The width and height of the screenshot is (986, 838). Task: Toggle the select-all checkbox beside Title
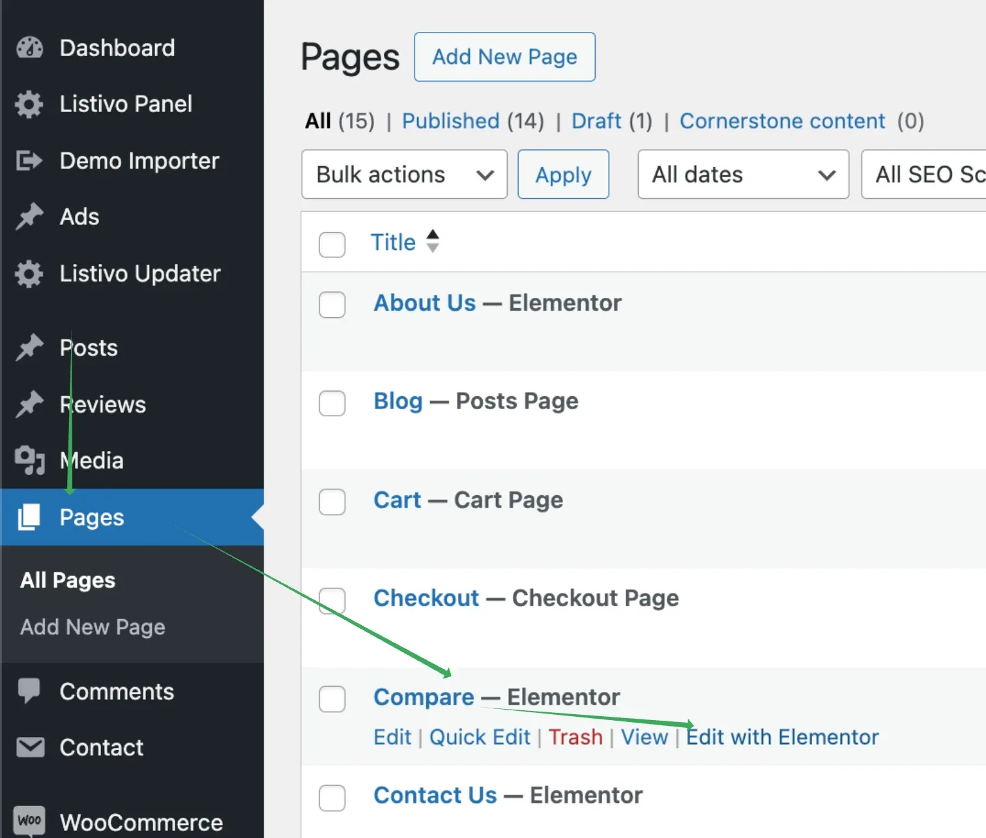point(332,244)
